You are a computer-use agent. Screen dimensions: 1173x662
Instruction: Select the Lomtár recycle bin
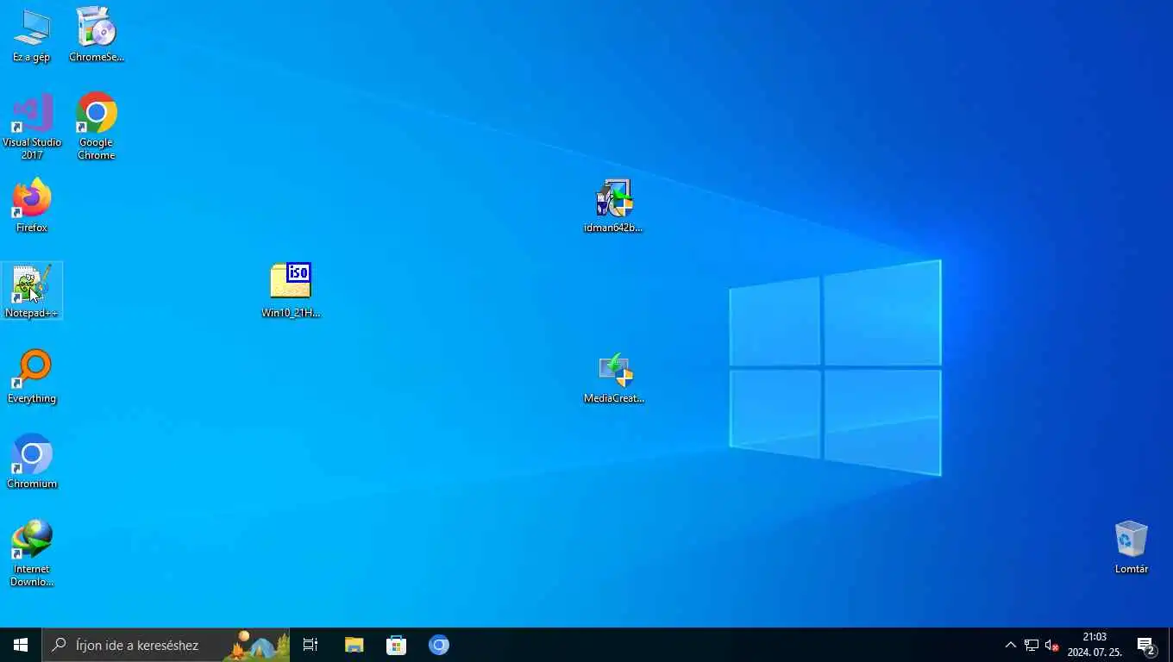click(x=1131, y=547)
